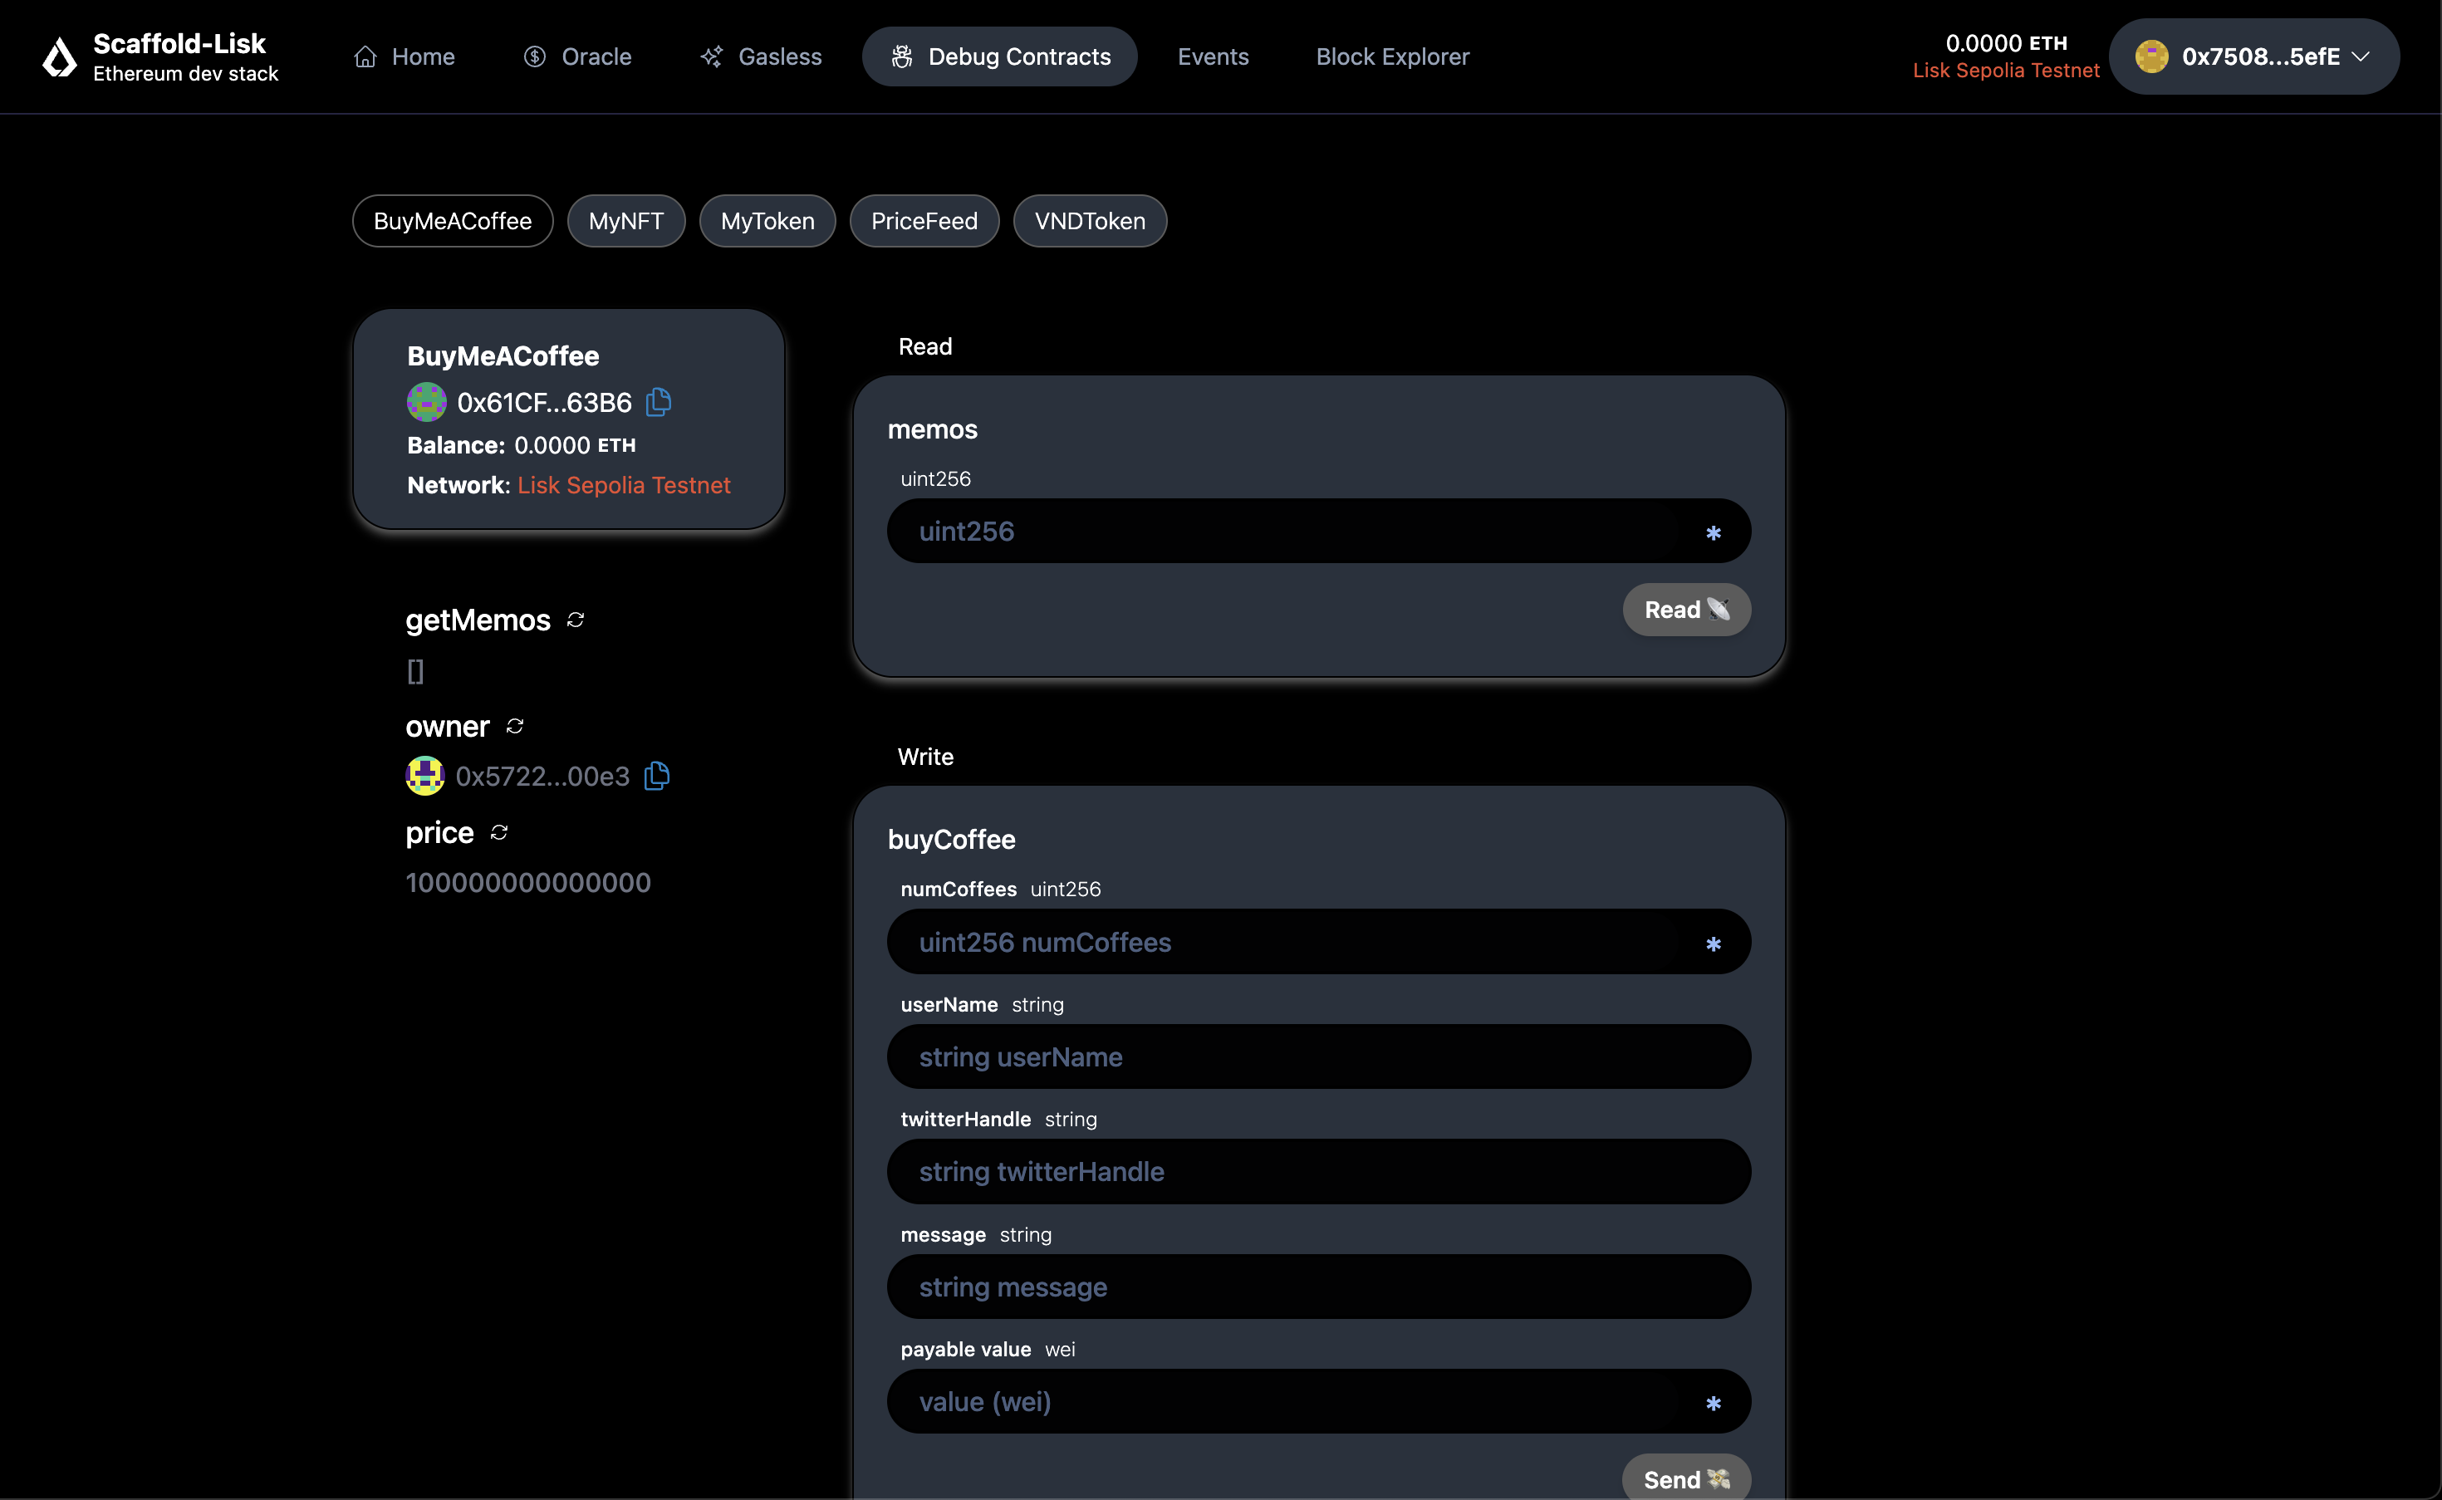
Task: Click the asterisk in payable value field
Action: coord(1713,1403)
